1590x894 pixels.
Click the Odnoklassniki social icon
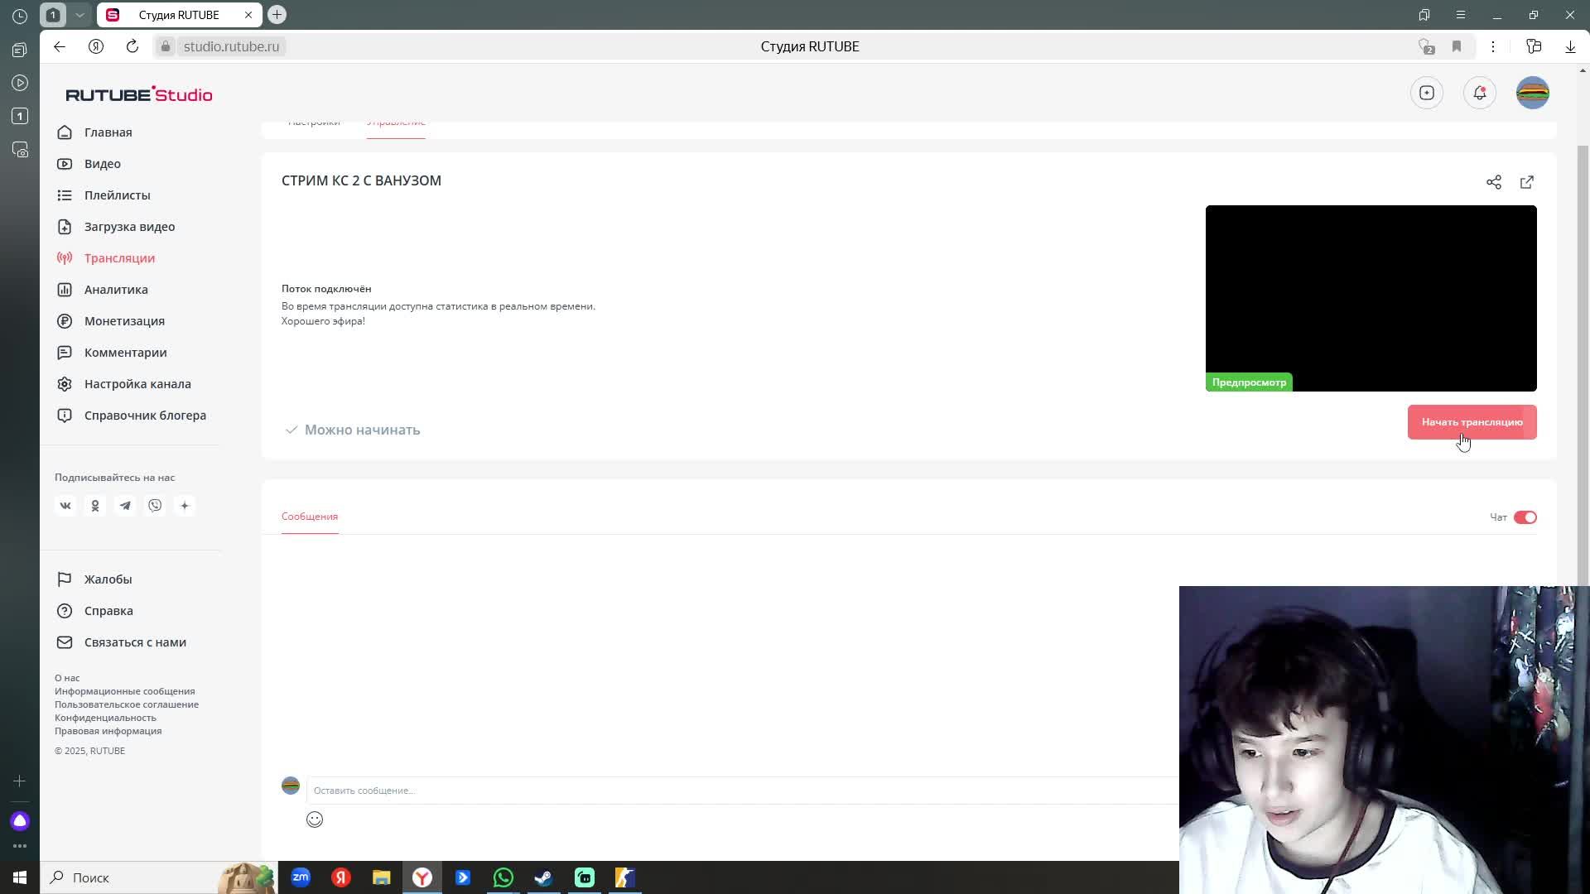click(95, 506)
